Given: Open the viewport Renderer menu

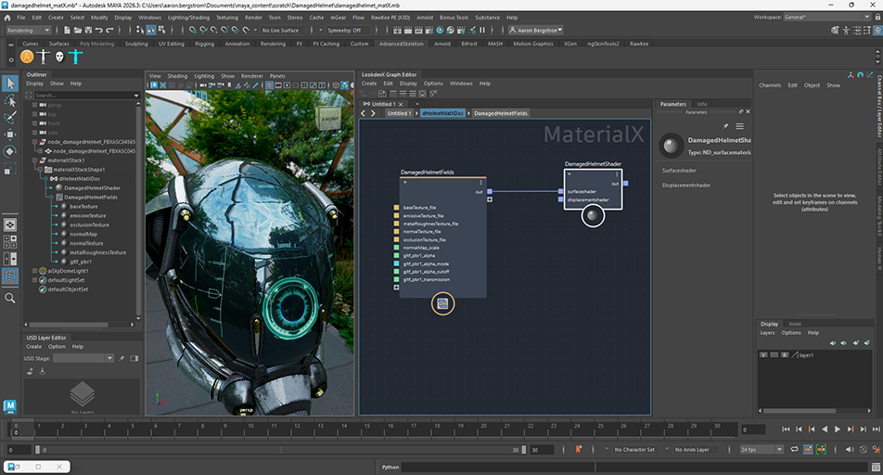Looking at the screenshot, I should pos(251,76).
